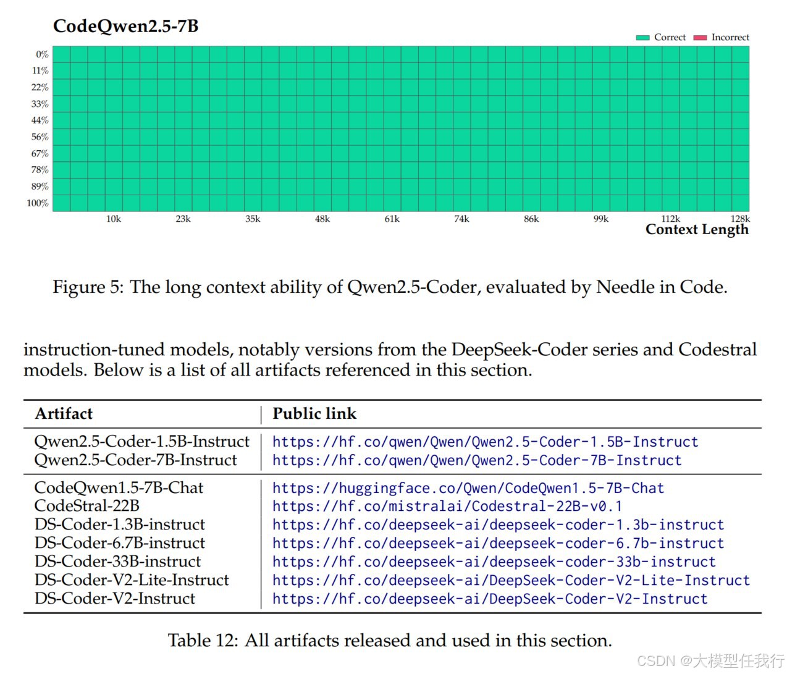Open the Codestral-22B-v0.1 link

point(447,507)
